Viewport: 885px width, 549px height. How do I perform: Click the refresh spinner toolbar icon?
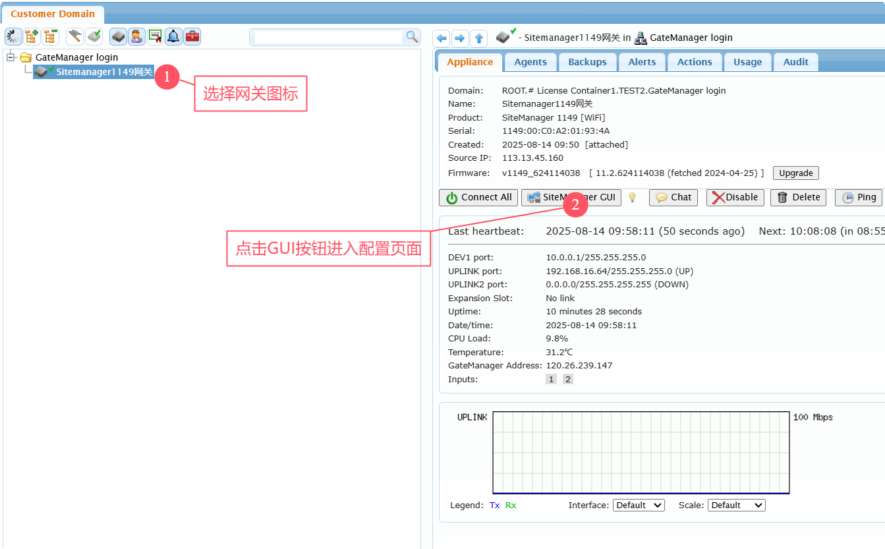(x=13, y=36)
